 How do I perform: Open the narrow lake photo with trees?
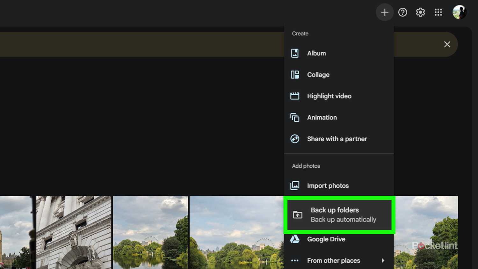tap(150, 232)
